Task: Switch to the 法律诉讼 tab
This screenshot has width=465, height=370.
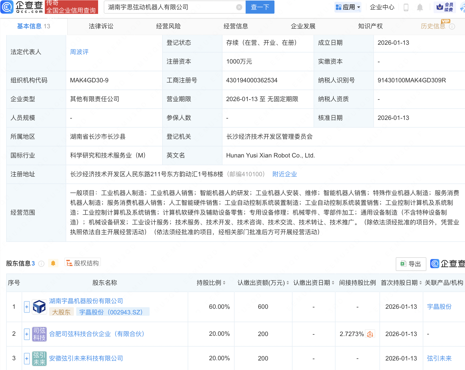Action: (101, 26)
